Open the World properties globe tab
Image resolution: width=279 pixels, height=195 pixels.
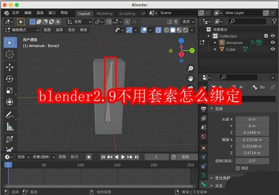pos(204,136)
